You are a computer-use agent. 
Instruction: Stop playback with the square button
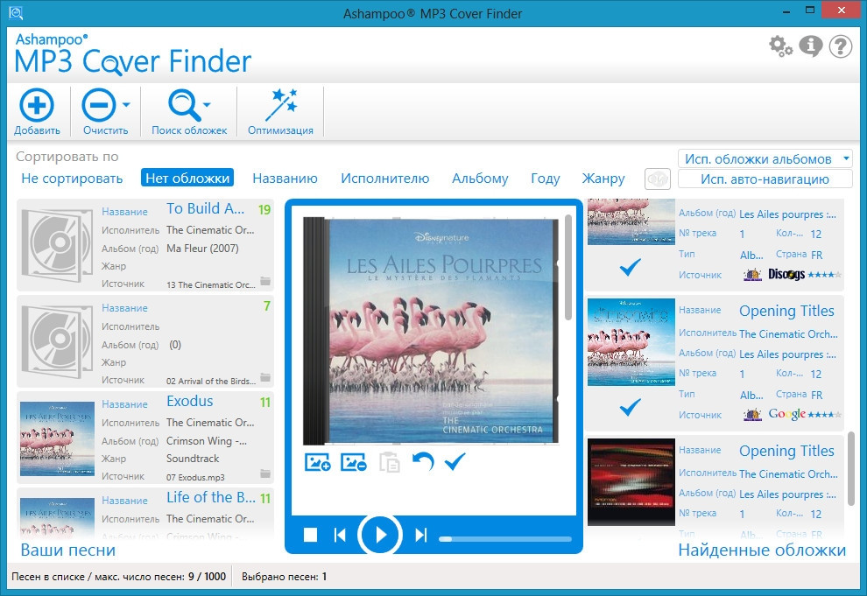coord(310,535)
